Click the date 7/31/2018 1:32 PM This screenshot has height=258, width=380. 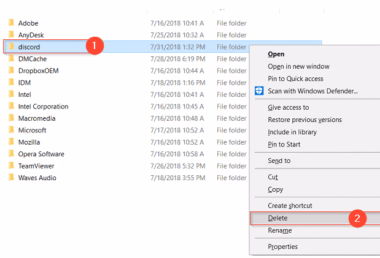point(178,47)
